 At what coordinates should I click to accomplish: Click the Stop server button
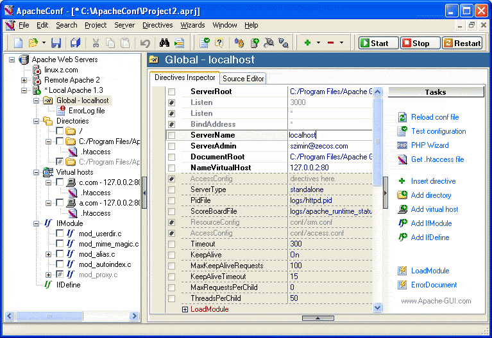(420, 44)
